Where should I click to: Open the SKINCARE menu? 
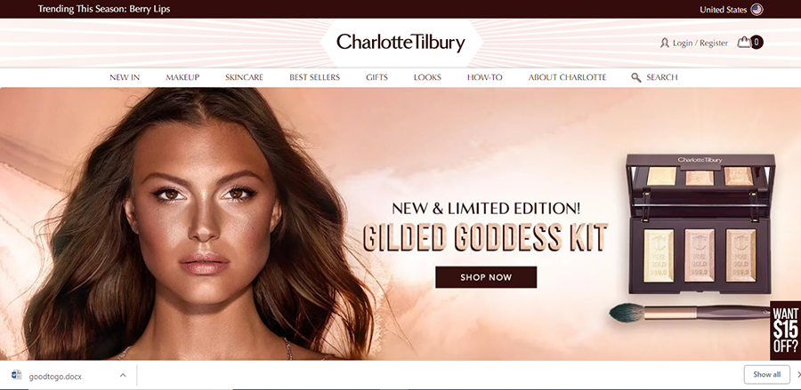point(244,77)
